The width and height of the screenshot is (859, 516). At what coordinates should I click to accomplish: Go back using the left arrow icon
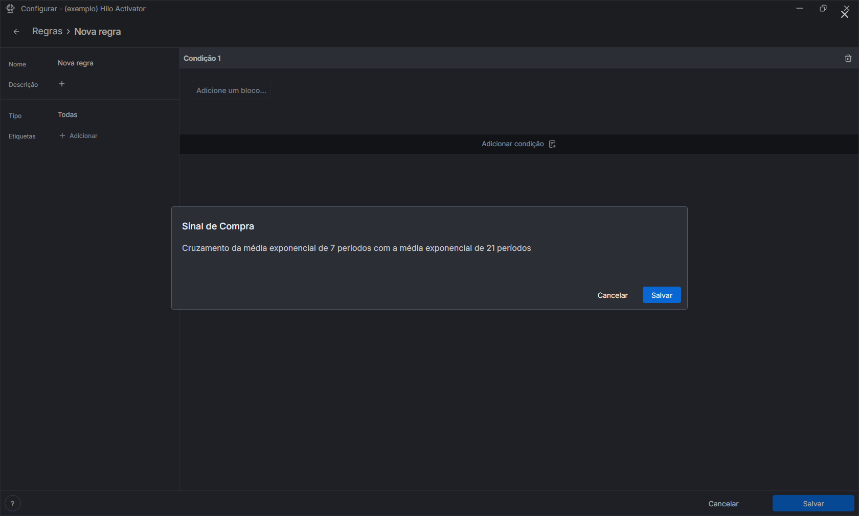click(x=16, y=32)
